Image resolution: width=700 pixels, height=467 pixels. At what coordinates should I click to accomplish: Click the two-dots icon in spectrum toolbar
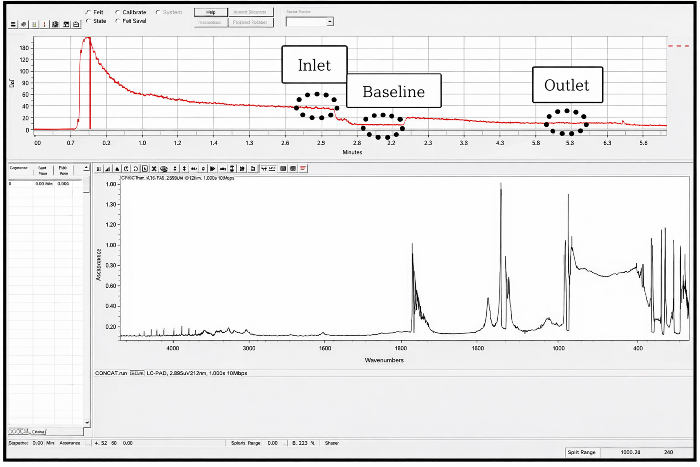click(x=194, y=169)
